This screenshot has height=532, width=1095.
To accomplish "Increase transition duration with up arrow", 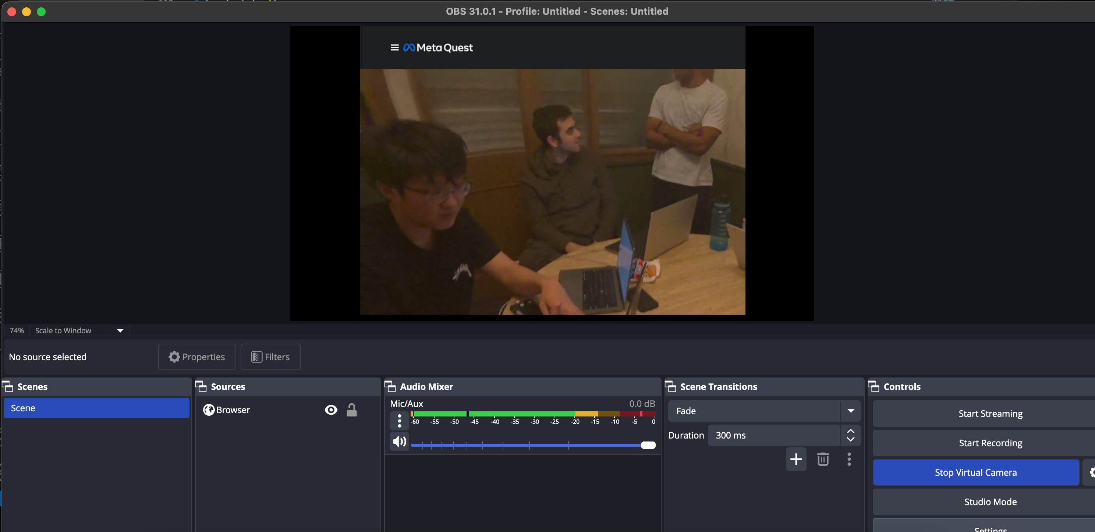I will pos(850,431).
